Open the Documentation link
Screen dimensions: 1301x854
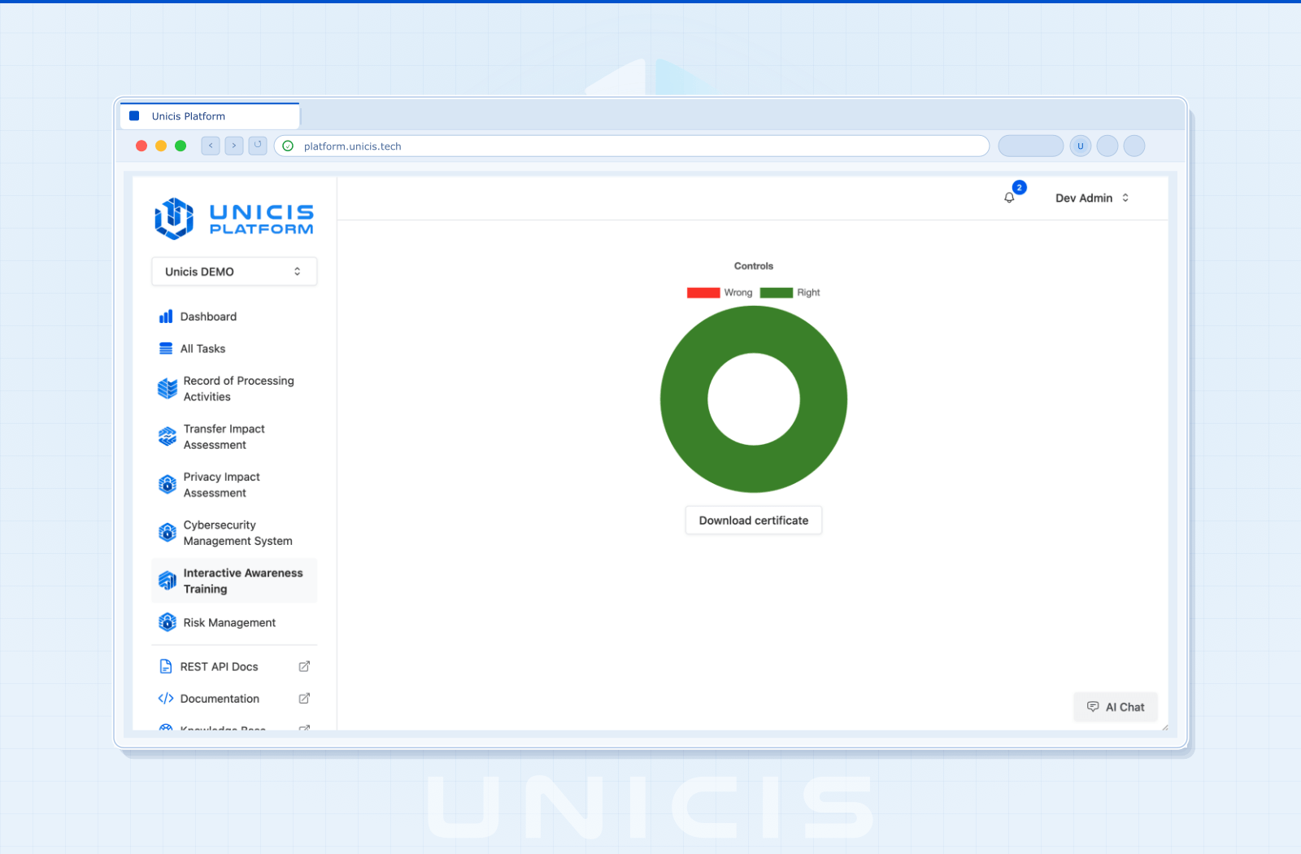(x=234, y=699)
